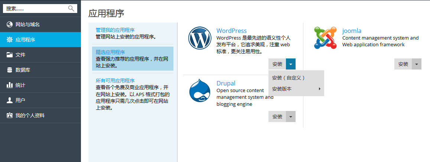Open the 安装版本 submenu
Viewport: 430px width, 162px height.
pos(296,89)
